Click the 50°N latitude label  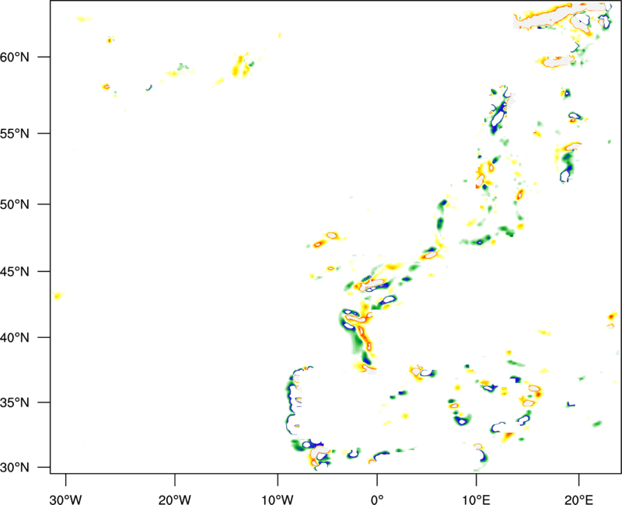coord(15,204)
